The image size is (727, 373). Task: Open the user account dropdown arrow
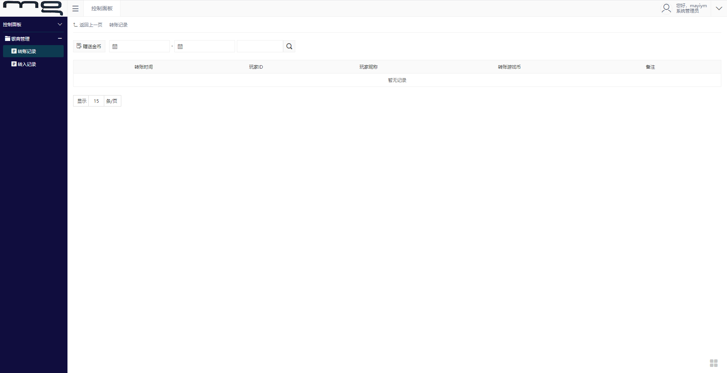719,8
